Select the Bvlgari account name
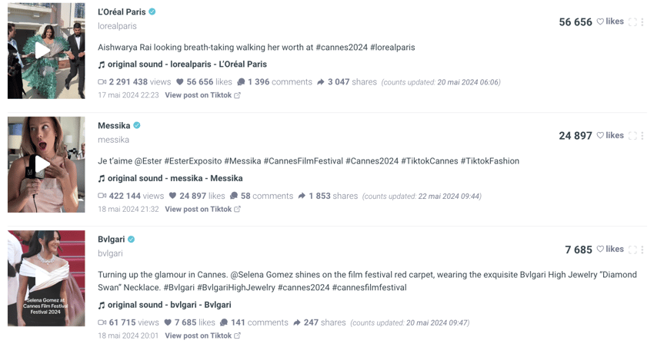 pos(112,240)
